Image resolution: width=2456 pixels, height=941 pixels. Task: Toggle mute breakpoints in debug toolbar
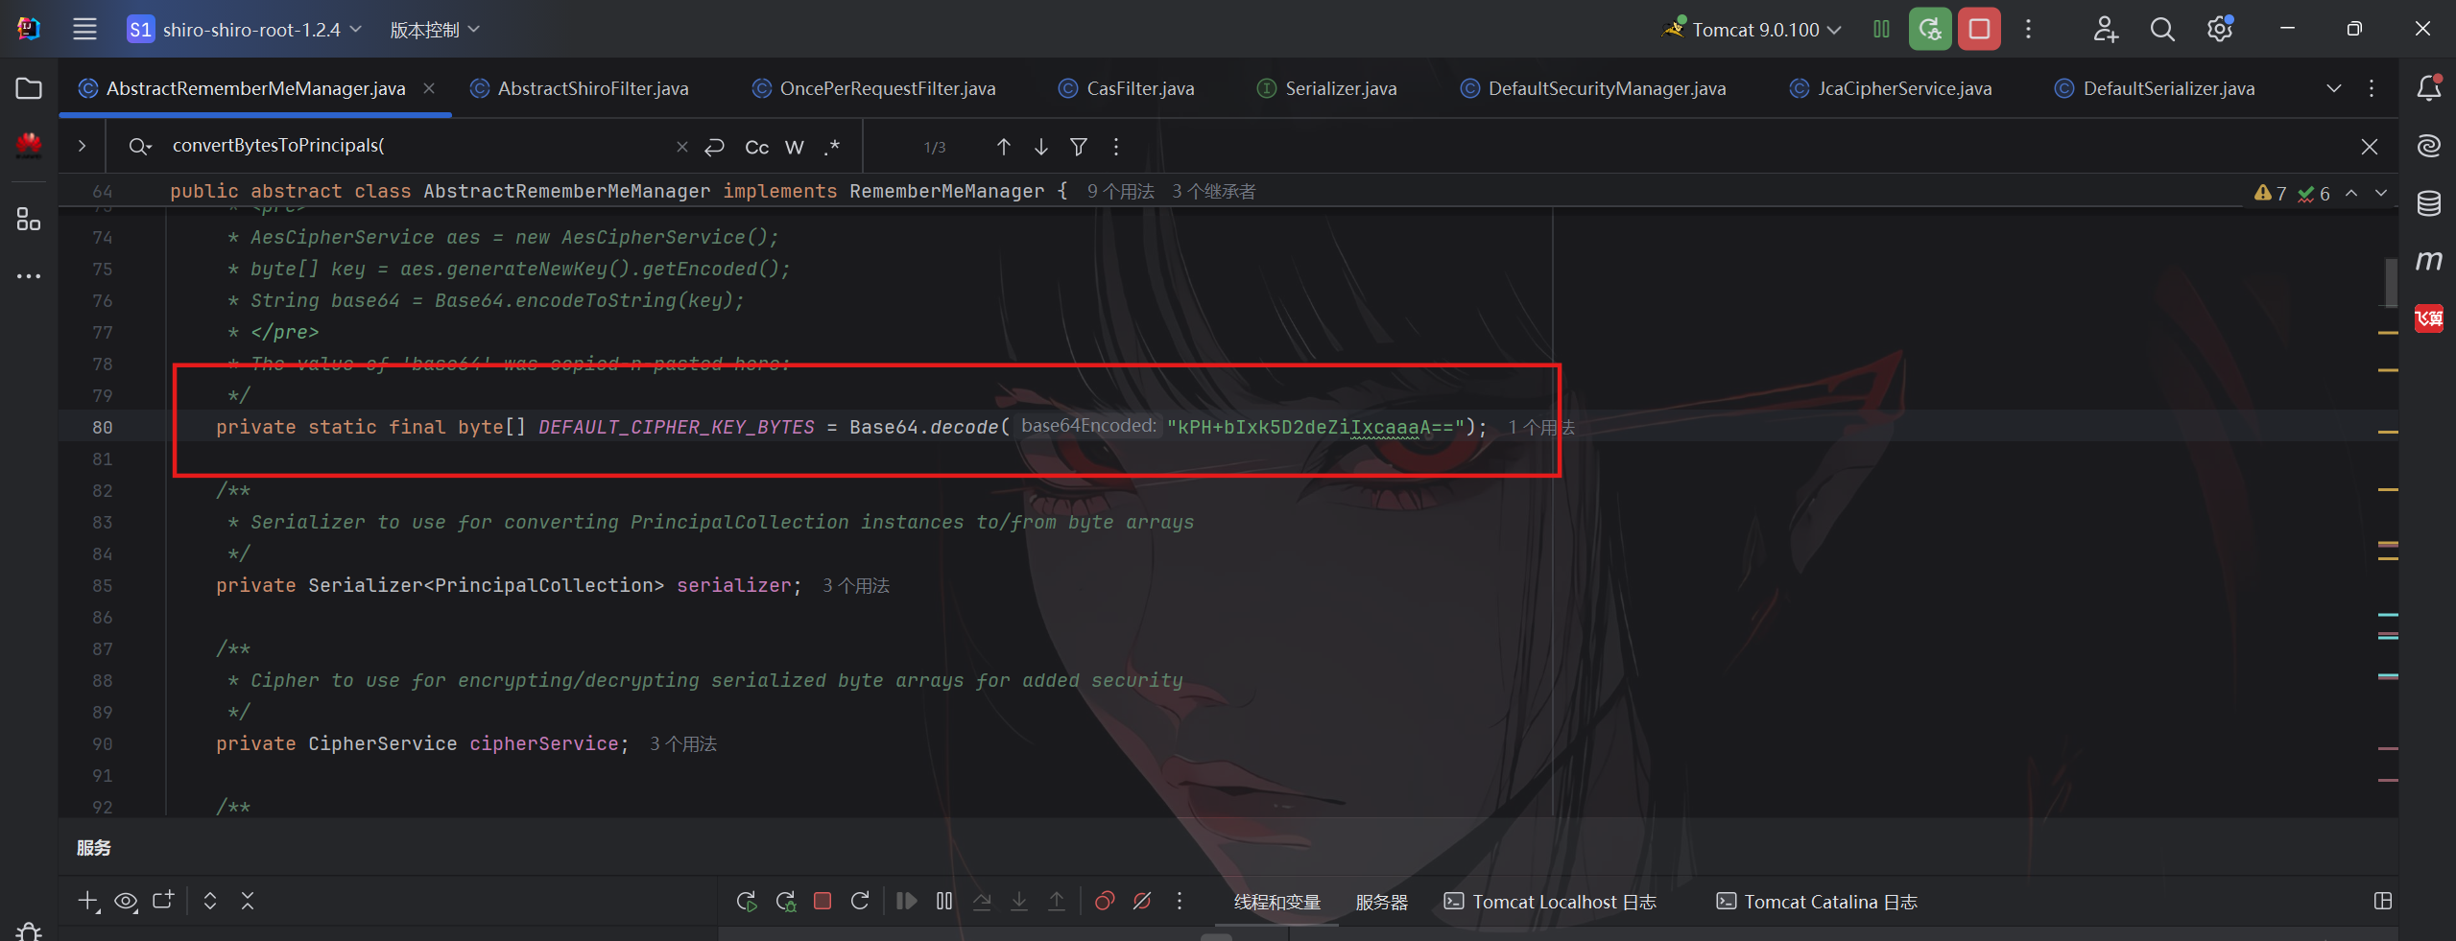click(1142, 901)
